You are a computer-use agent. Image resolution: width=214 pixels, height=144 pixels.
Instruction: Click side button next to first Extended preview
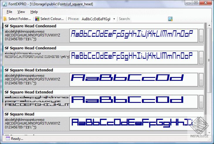[201, 80]
